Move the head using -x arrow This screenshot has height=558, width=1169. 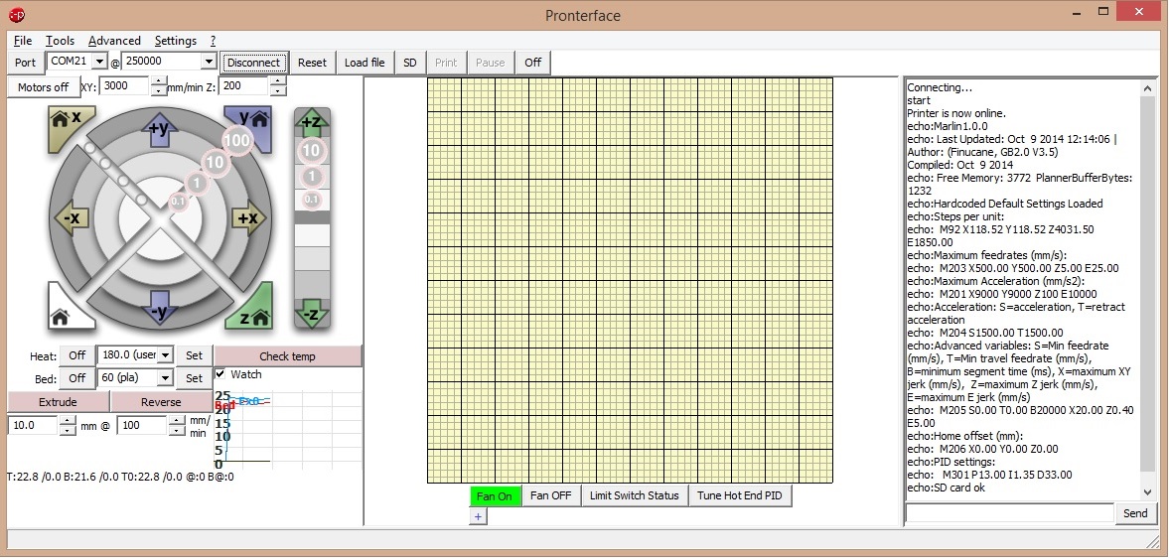71,218
